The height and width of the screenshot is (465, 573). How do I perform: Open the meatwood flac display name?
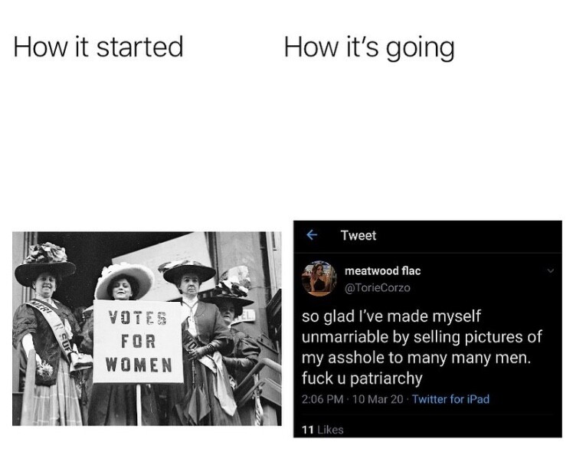(382, 271)
